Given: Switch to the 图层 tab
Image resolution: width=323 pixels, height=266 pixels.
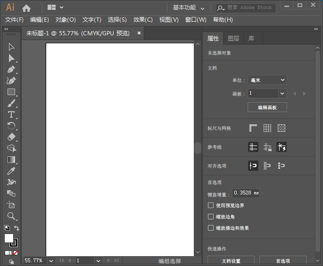Looking at the screenshot, I should pos(233,39).
